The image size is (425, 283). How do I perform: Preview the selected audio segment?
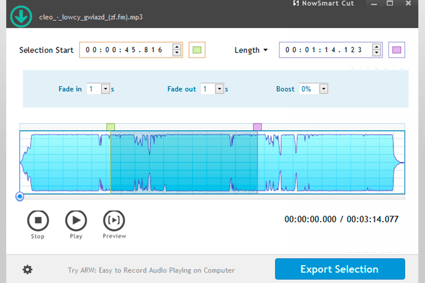114,221
